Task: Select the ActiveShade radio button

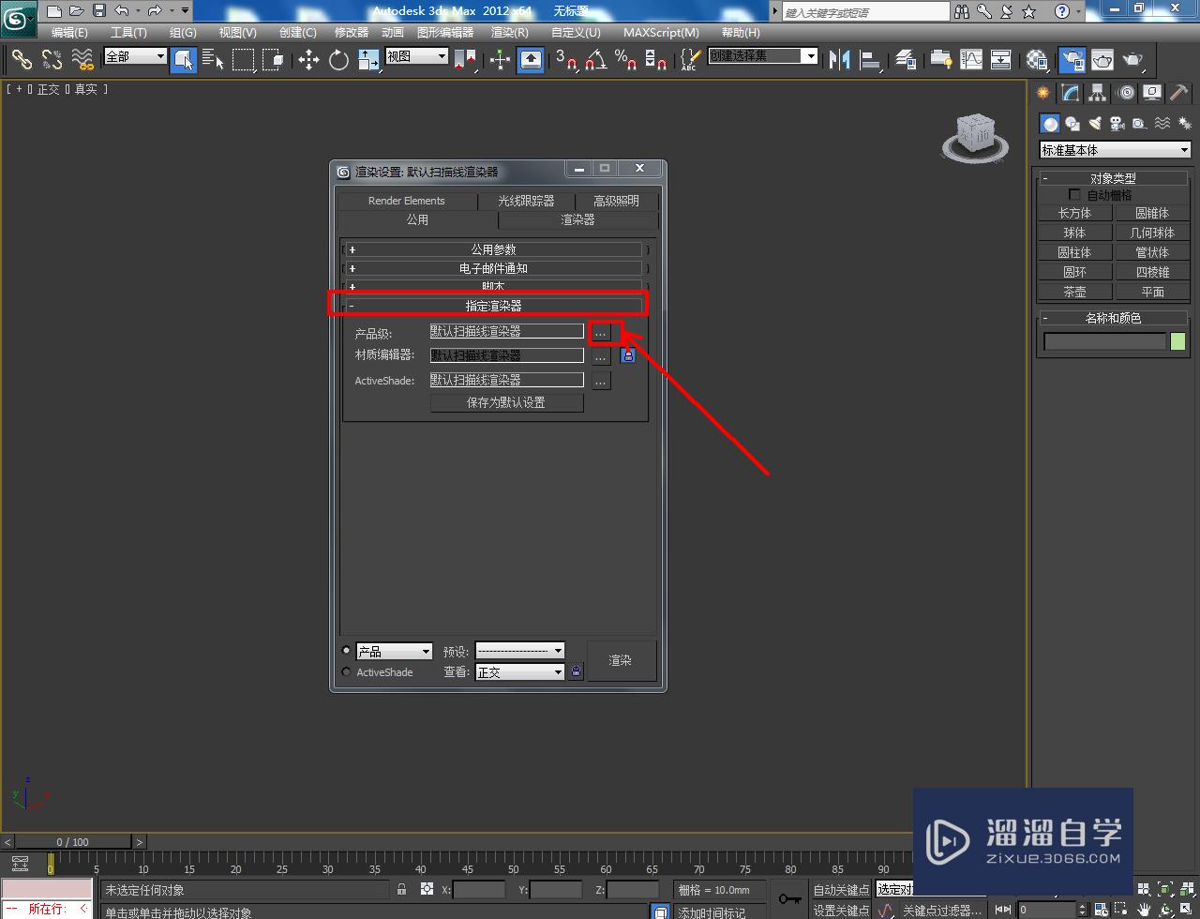Action: [x=347, y=671]
